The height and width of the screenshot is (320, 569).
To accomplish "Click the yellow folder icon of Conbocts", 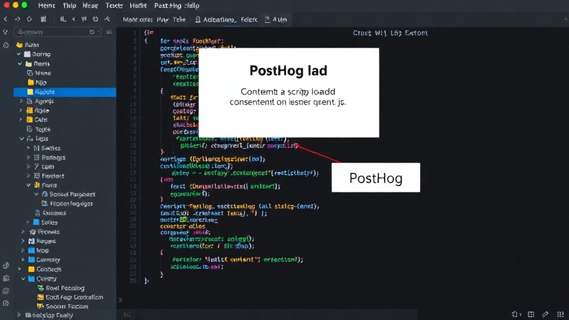I will 31,269.
